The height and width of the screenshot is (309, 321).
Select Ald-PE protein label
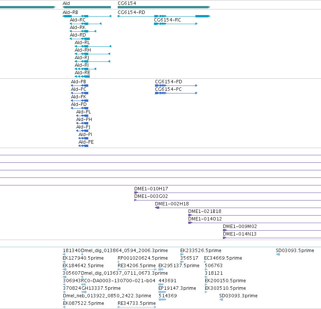tap(86, 142)
